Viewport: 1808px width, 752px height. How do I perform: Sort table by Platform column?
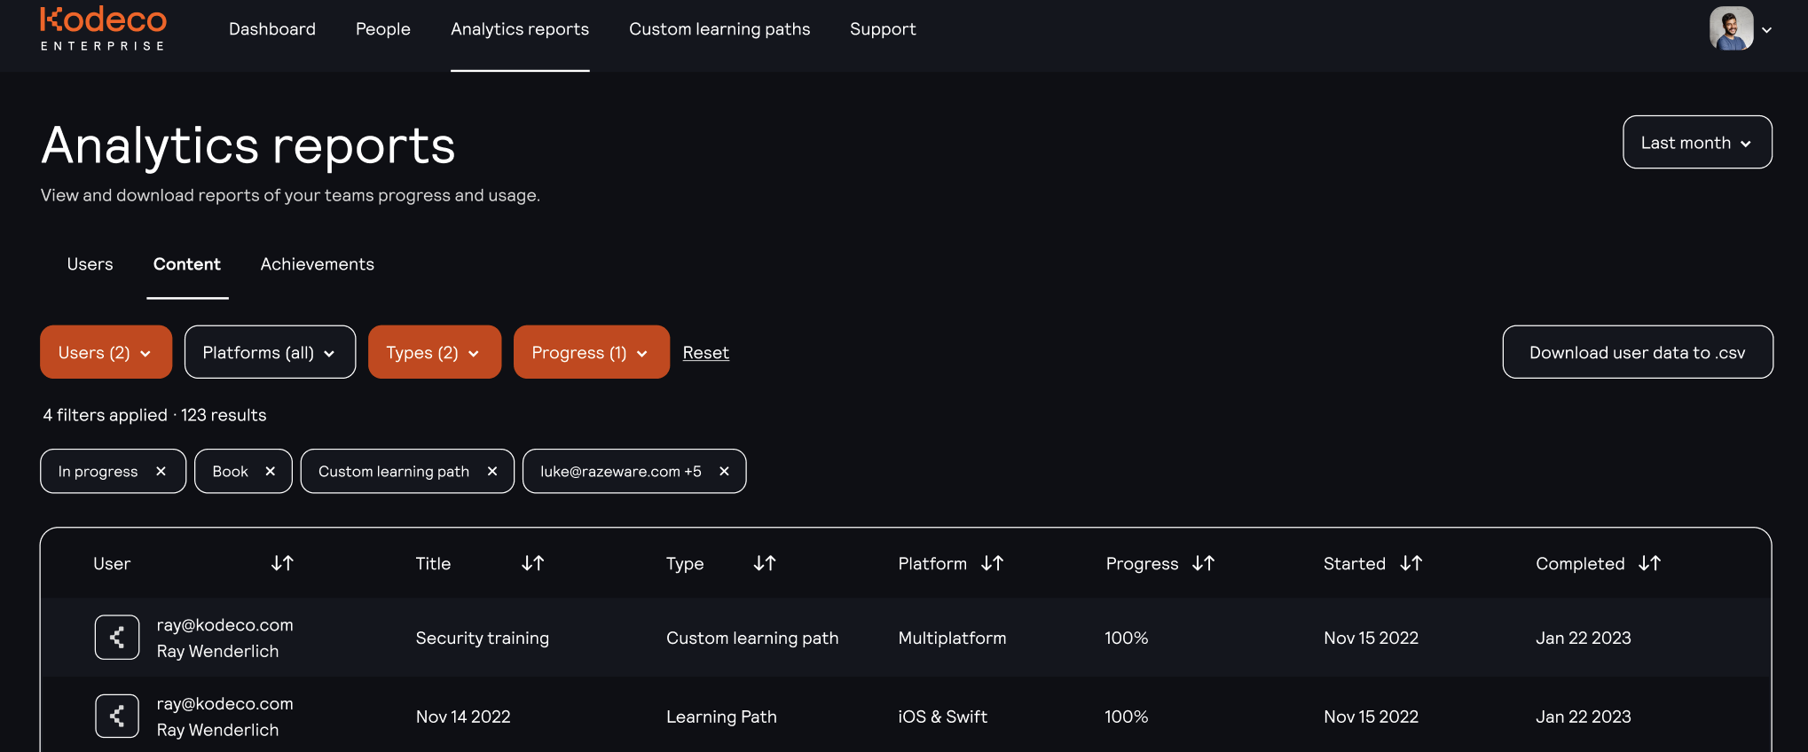(992, 563)
